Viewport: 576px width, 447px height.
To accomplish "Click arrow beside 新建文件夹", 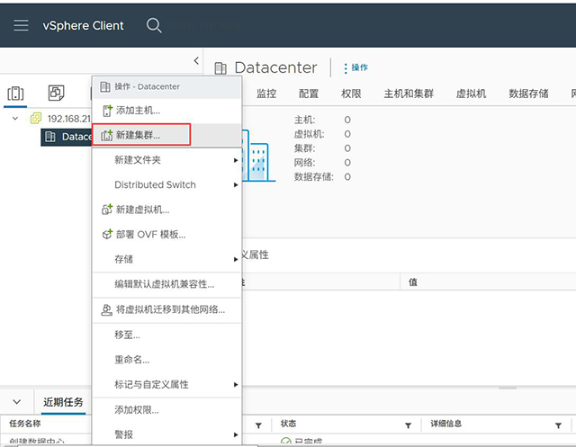I will (236, 160).
